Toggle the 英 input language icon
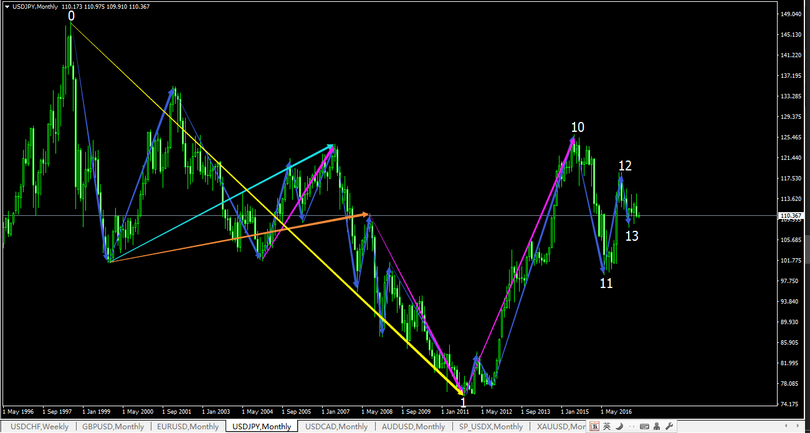This screenshot has height=433, width=810. (x=607, y=426)
